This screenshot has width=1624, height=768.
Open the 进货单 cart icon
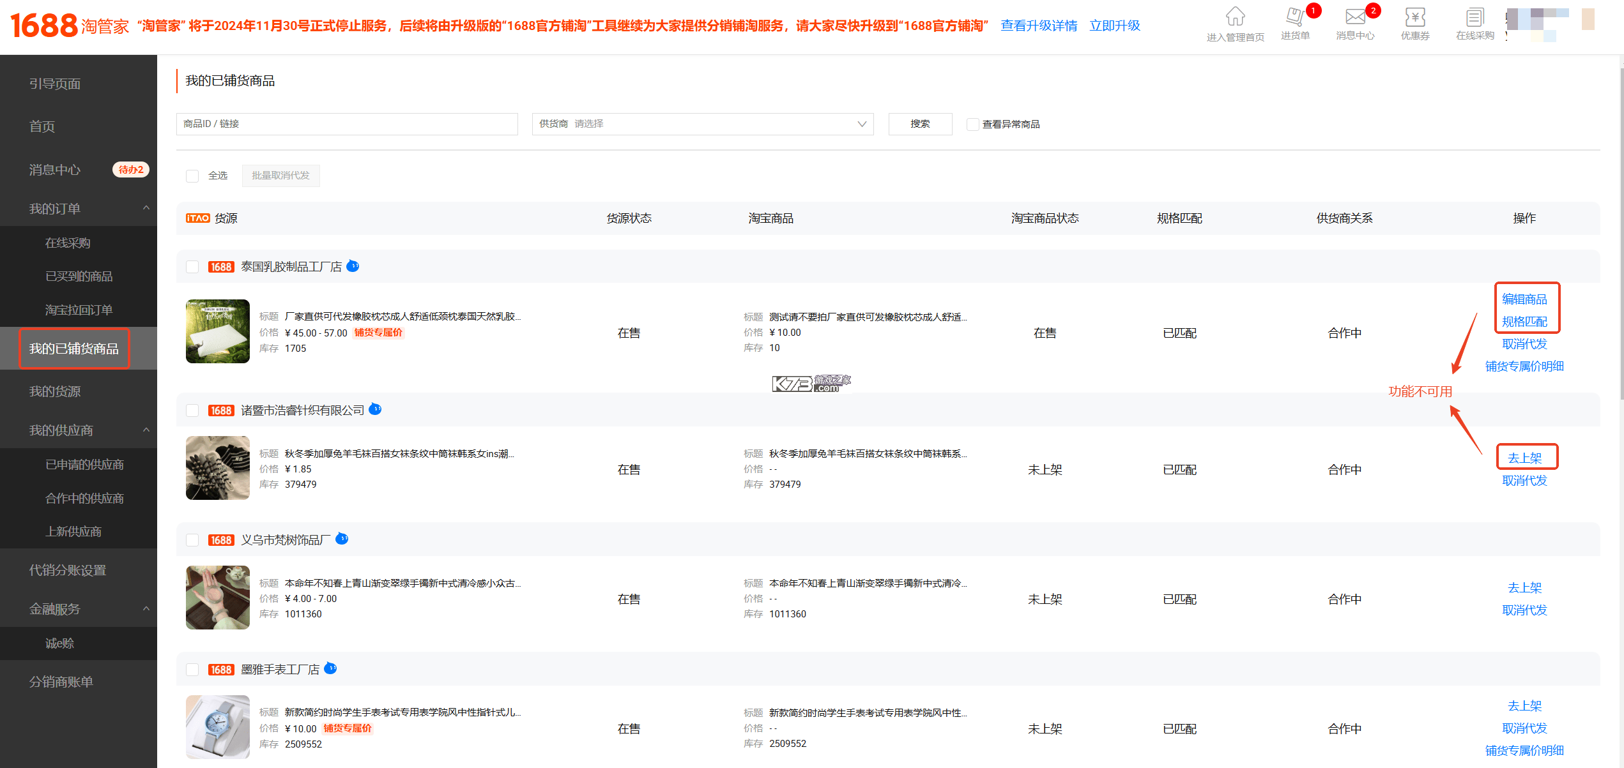click(x=1295, y=16)
